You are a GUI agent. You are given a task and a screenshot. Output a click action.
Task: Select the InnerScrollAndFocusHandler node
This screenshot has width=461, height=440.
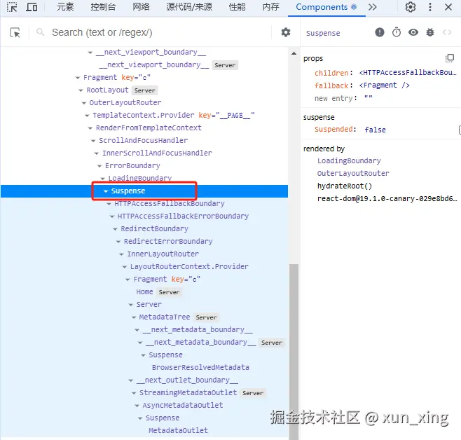pyautogui.click(x=157, y=153)
